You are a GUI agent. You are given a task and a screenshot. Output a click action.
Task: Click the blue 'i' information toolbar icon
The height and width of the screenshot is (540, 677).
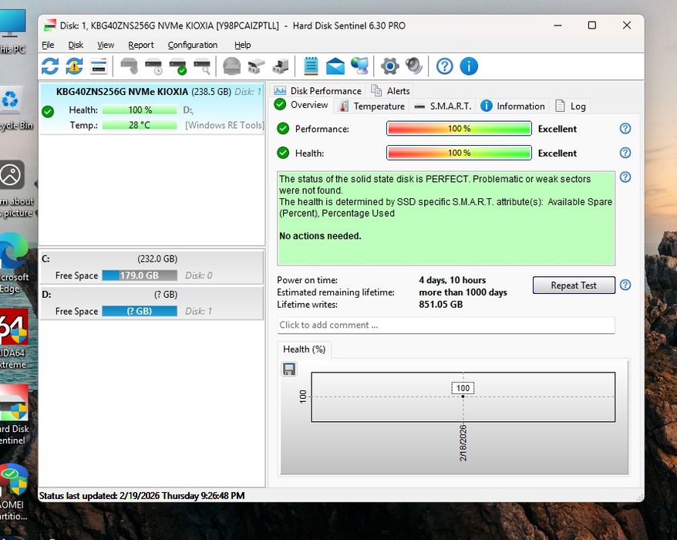[469, 66]
